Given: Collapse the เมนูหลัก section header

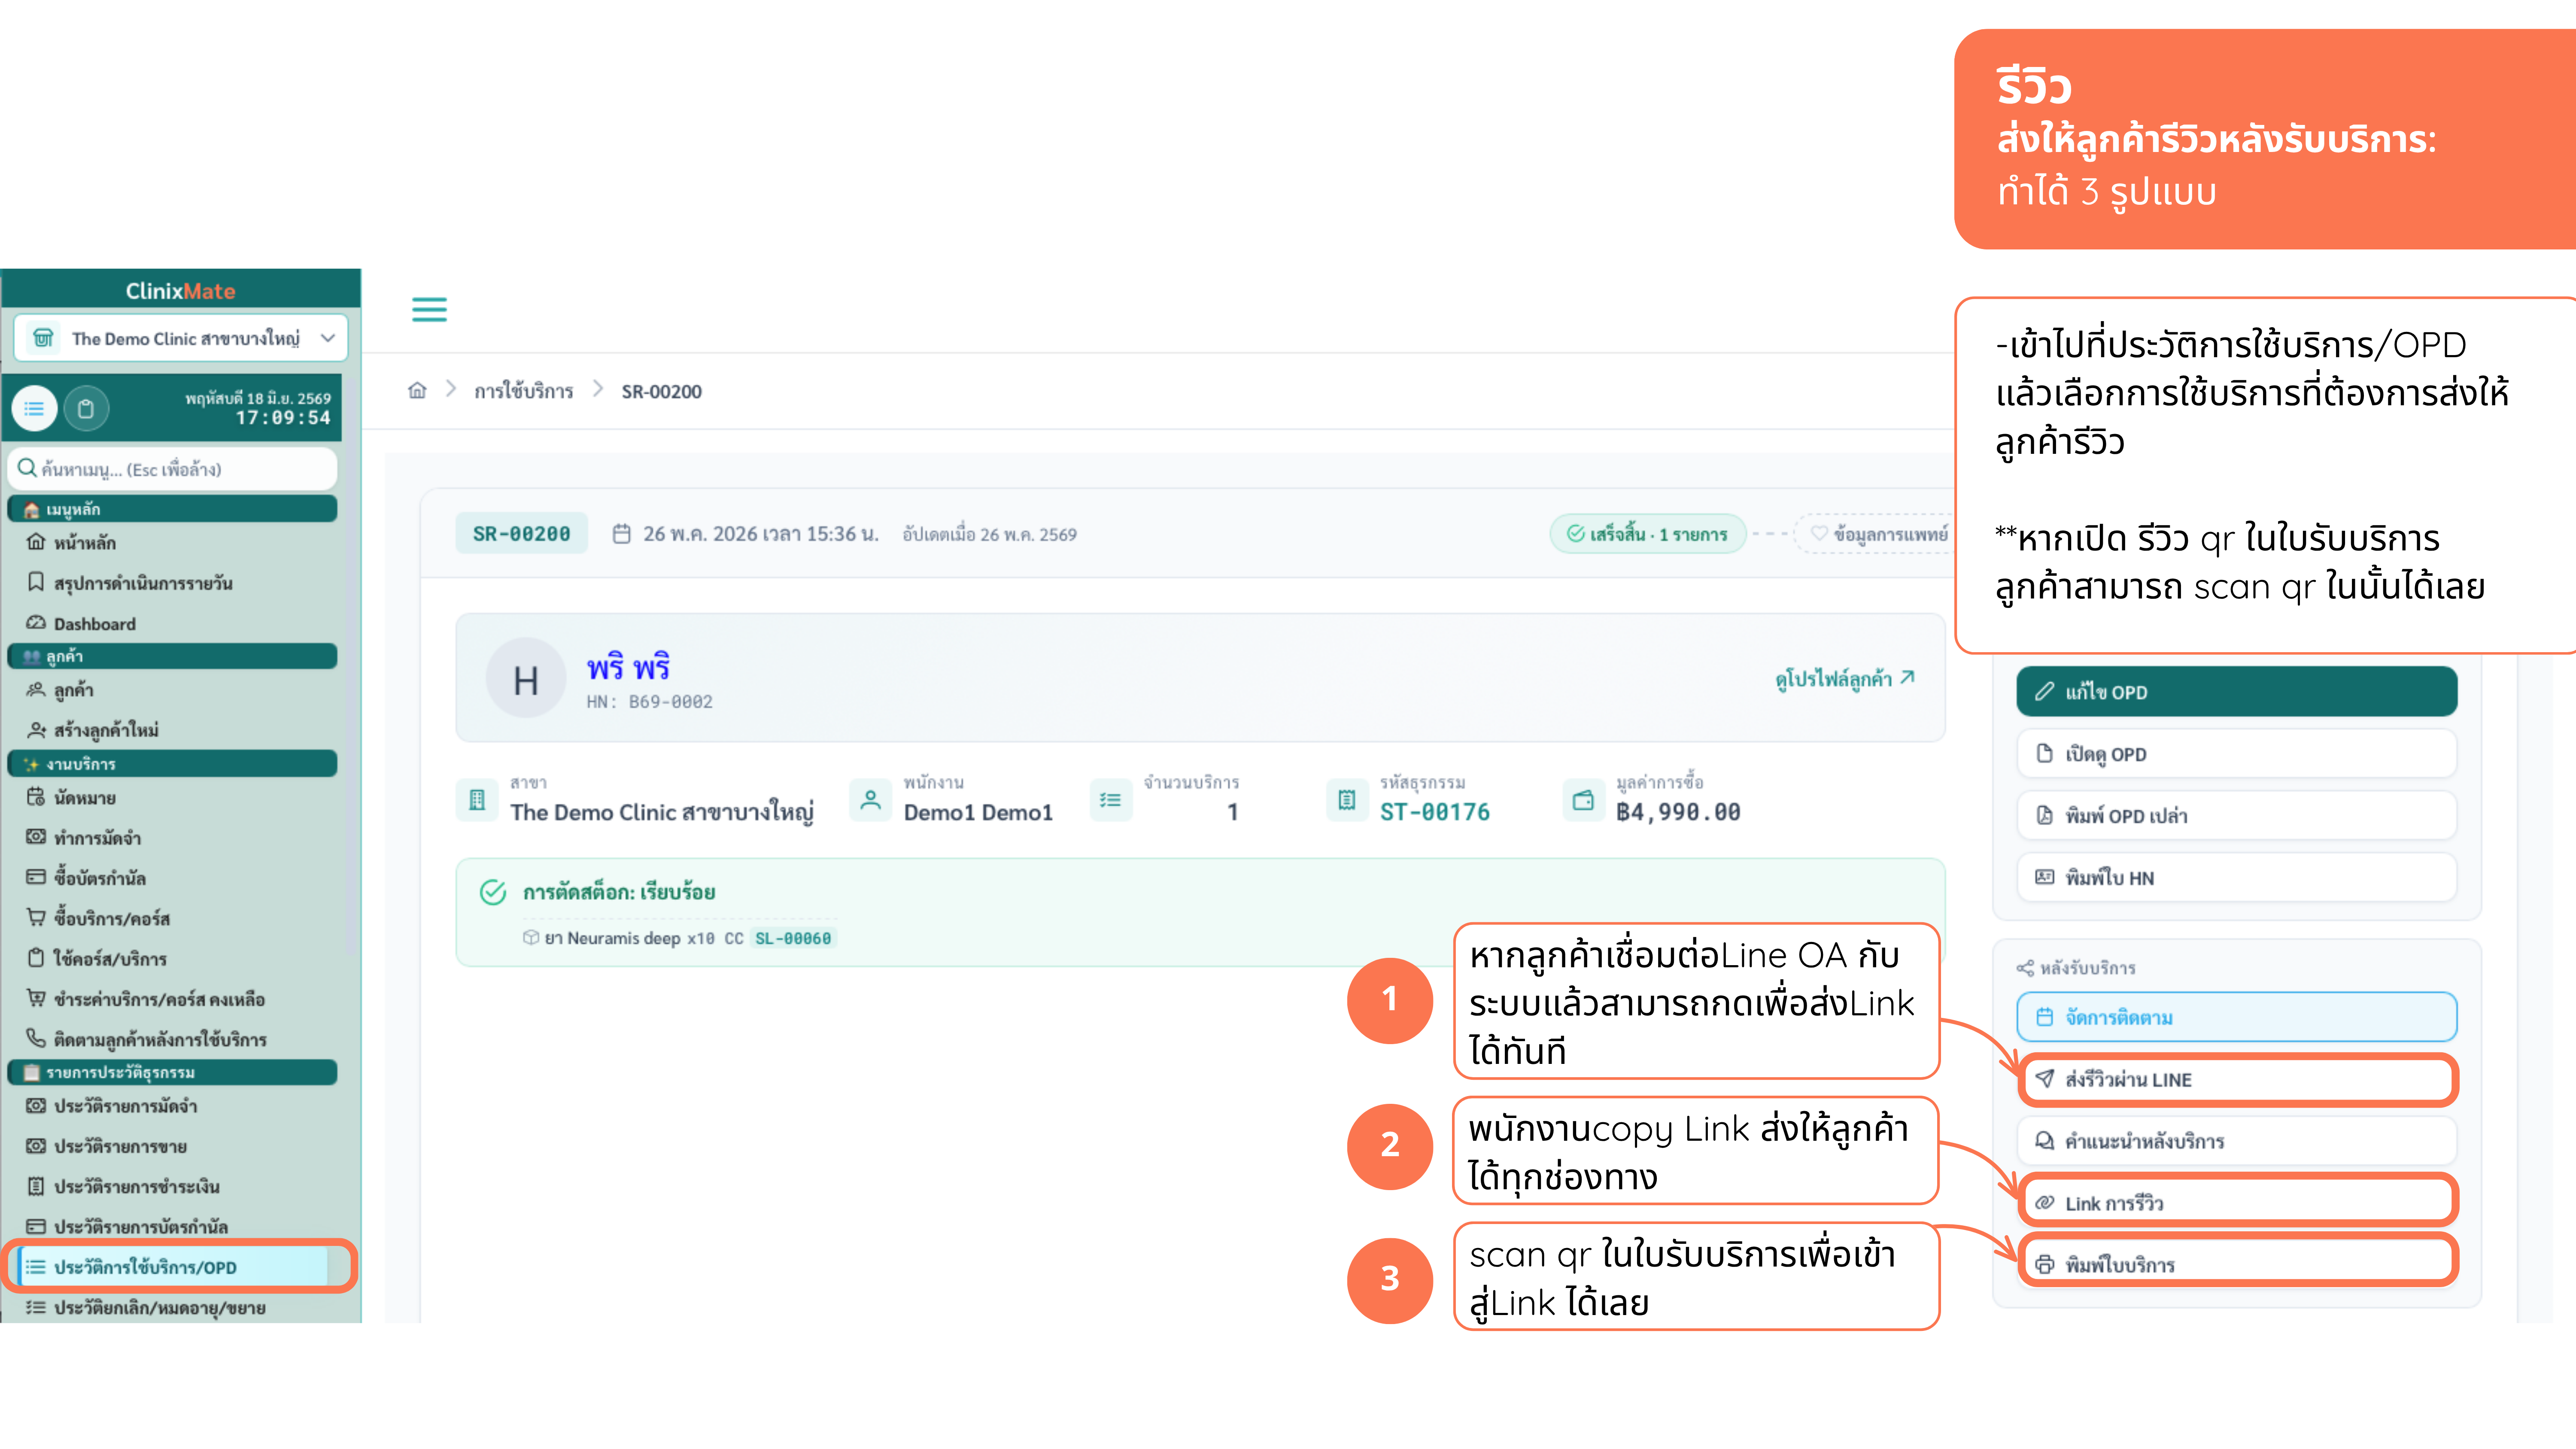Looking at the screenshot, I should [x=172, y=509].
